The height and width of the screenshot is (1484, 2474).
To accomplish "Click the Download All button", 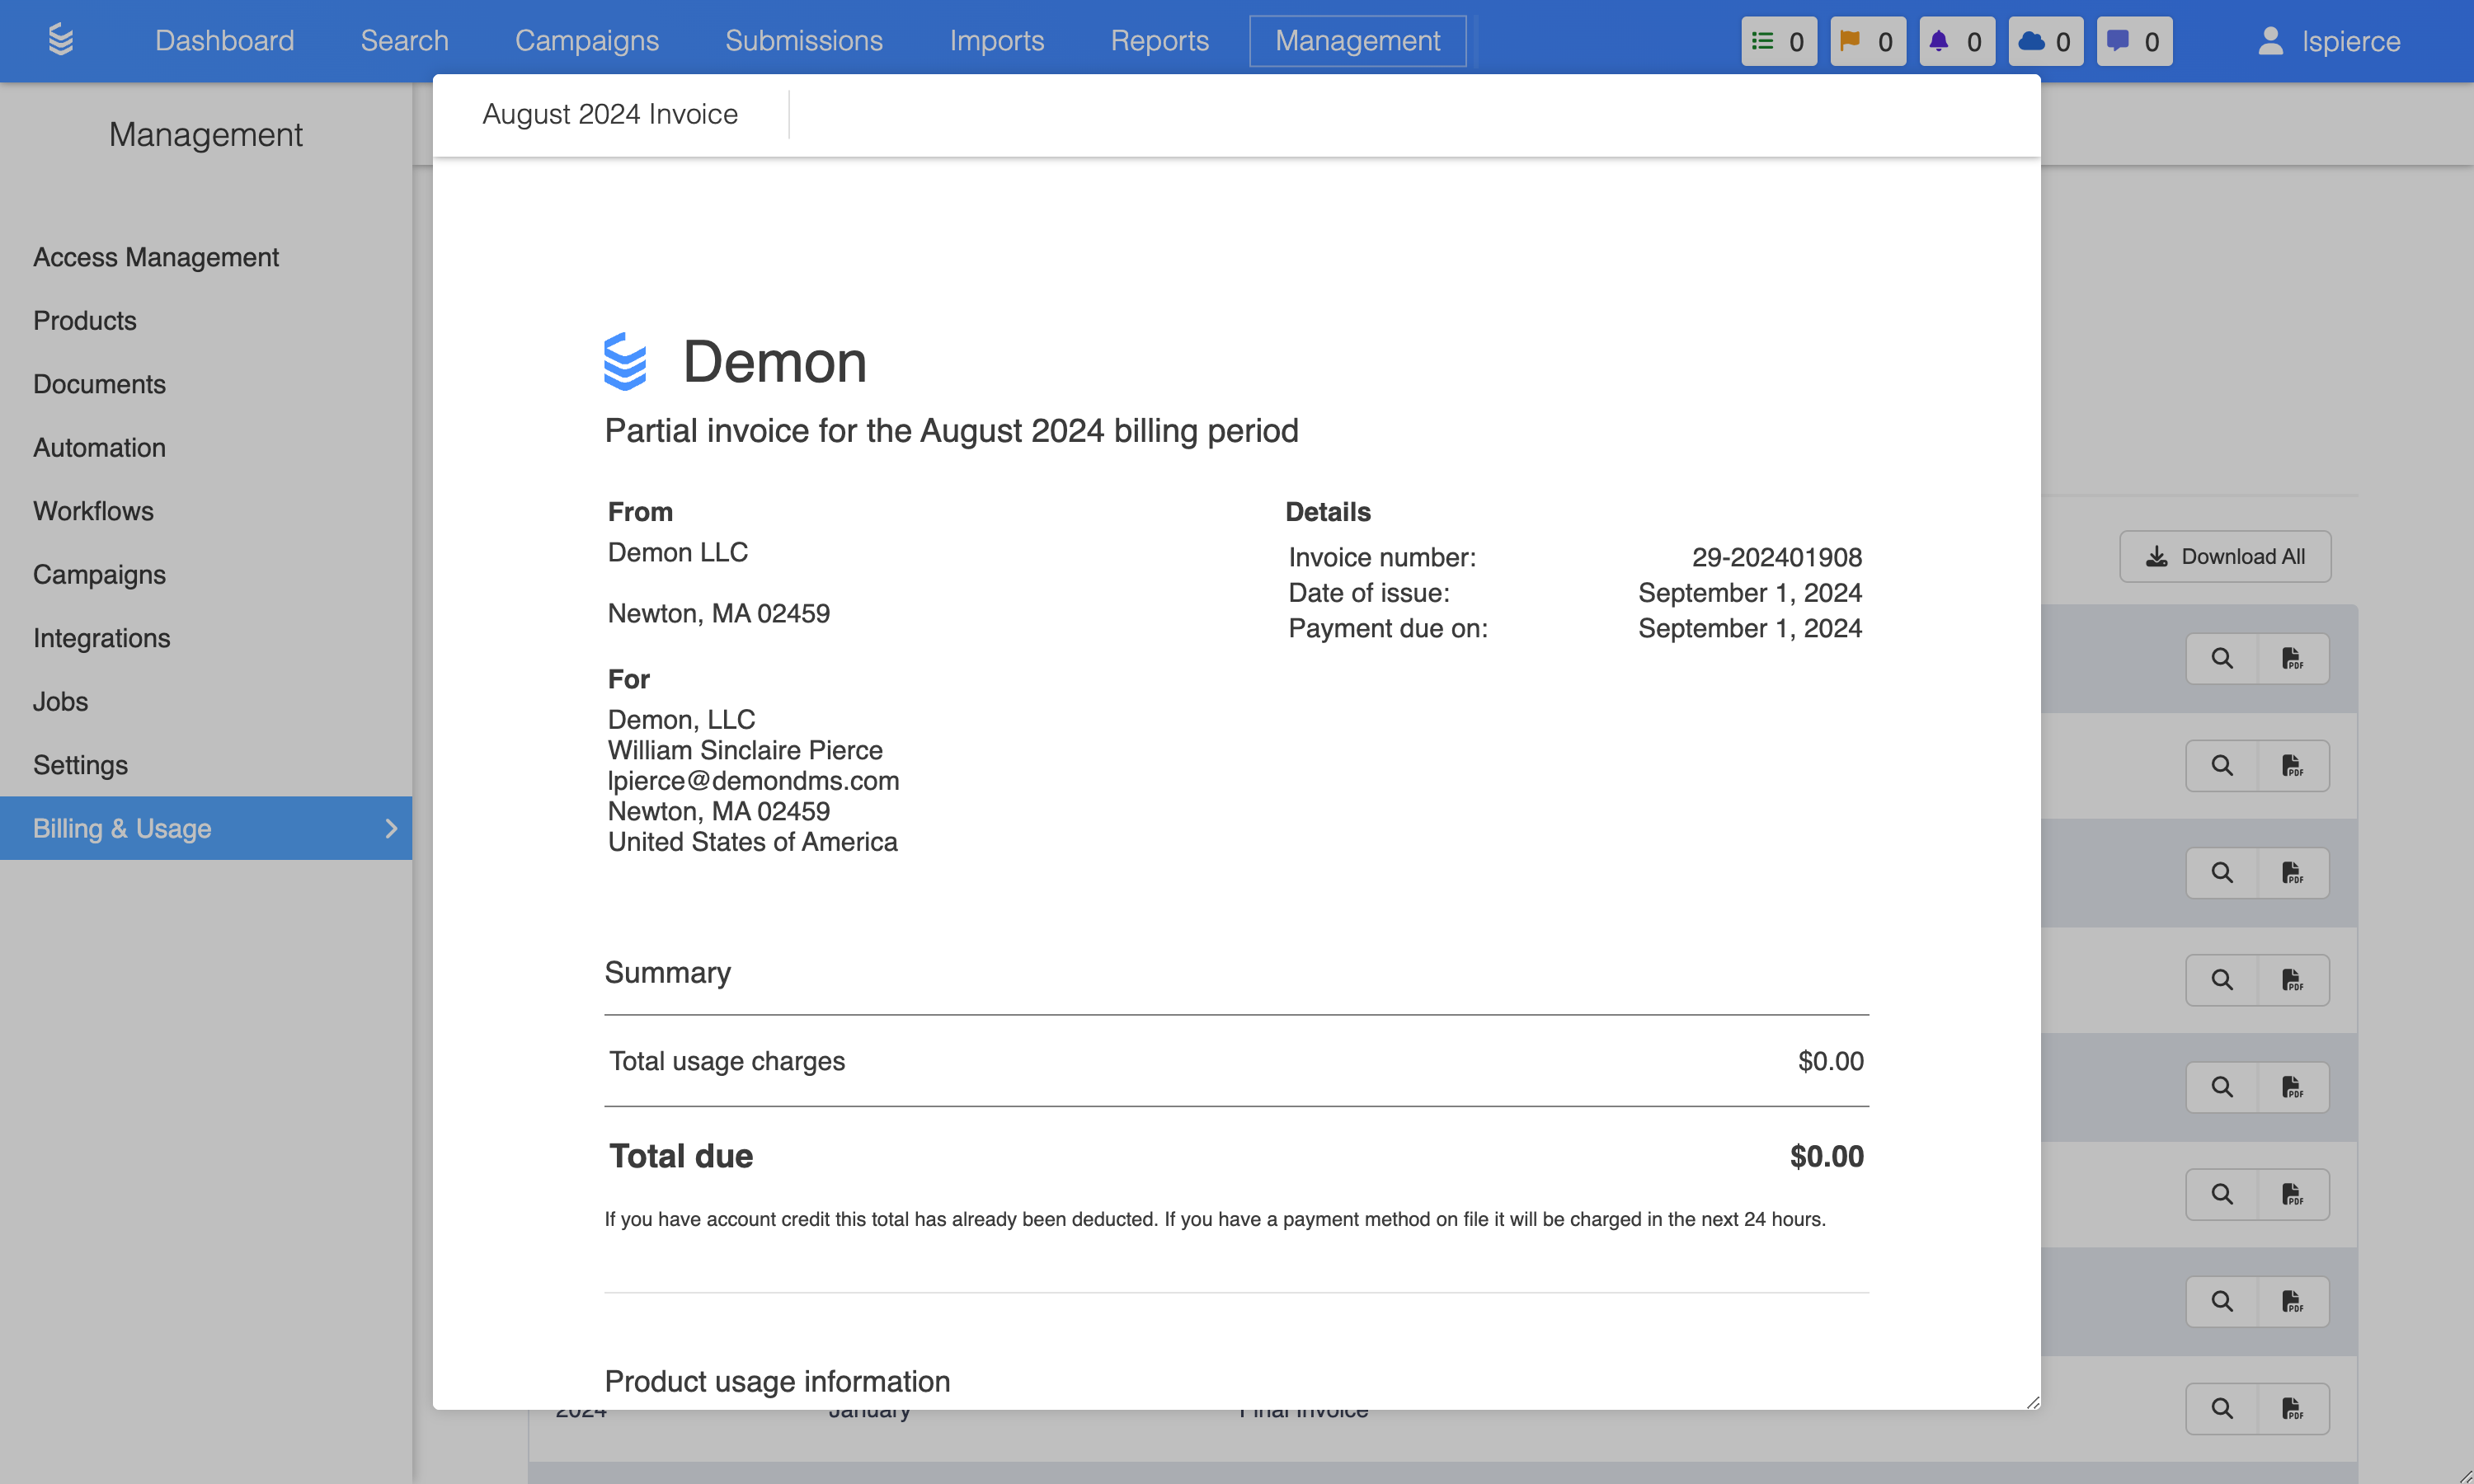I will point(2224,556).
